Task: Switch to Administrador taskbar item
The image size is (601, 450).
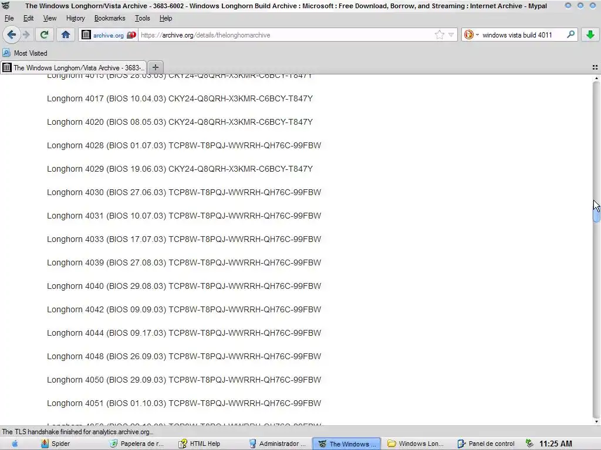Action: [x=277, y=444]
